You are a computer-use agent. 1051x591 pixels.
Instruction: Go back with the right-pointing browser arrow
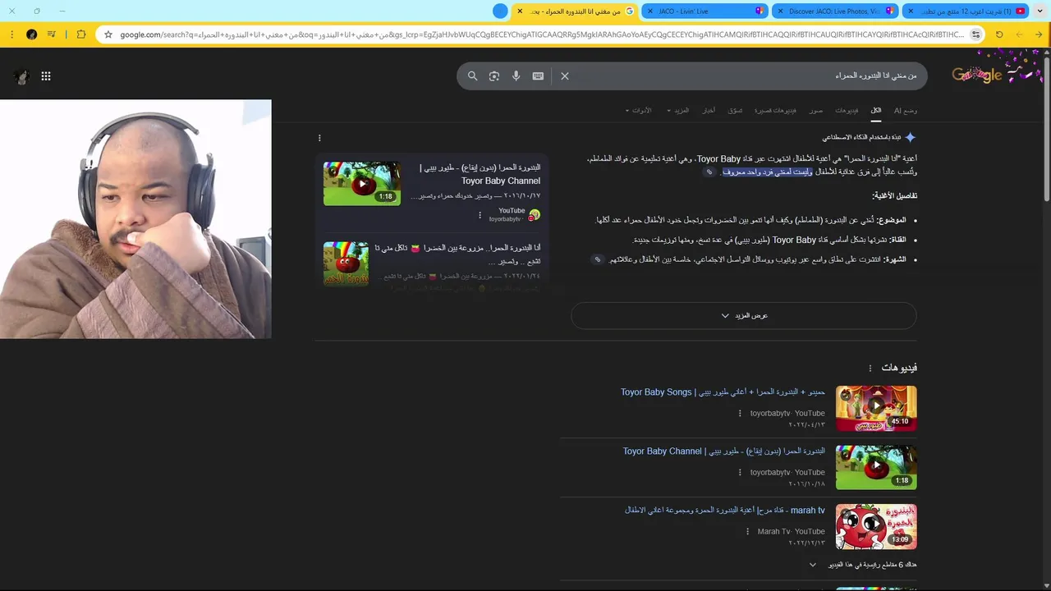click(x=1039, y=34)
